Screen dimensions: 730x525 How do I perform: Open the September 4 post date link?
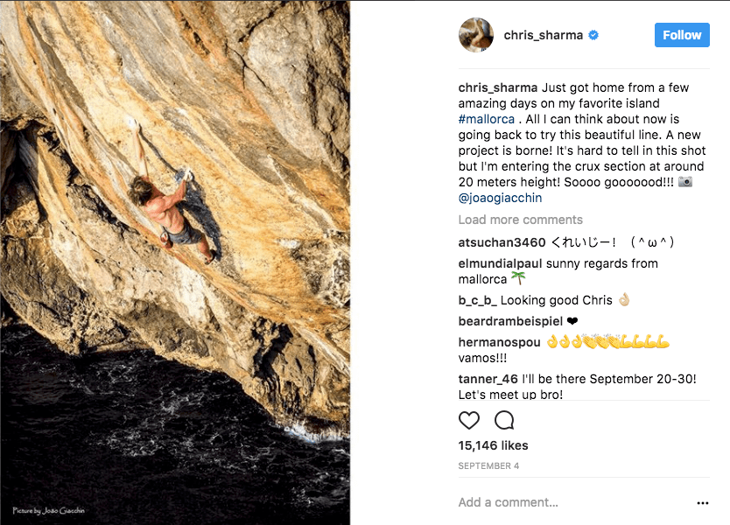click(x=488, y=466)
